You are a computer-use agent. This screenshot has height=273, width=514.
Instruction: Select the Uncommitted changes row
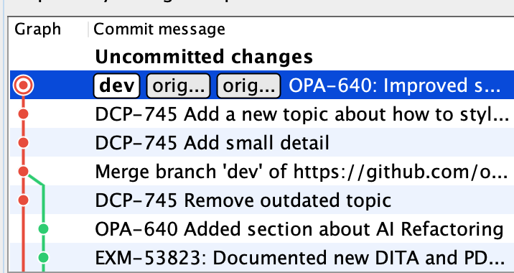[262, 57]
